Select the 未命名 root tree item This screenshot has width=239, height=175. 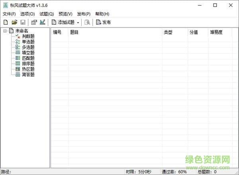click(x=22, y=31)
